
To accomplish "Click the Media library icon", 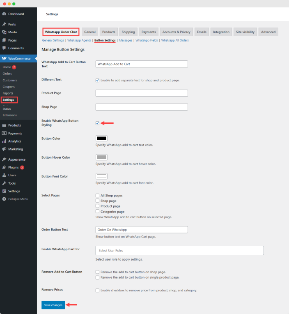I will coord(4,32).
